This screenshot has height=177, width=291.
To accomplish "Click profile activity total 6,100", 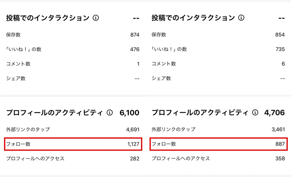I will pyautogui.click(x=129, y=113).
